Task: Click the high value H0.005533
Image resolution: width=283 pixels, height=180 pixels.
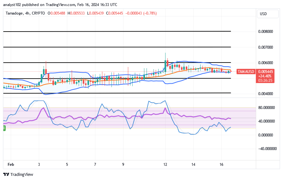Action: (76, 13)
